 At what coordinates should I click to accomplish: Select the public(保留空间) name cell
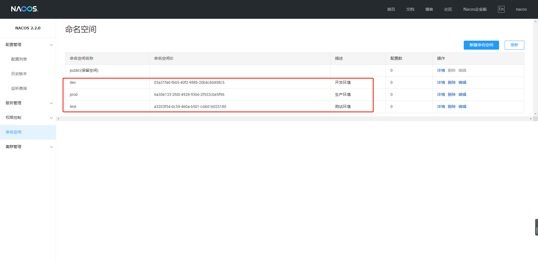click(107, 71)
